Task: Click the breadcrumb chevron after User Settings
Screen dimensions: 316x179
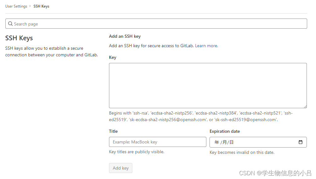Action: 30,6
